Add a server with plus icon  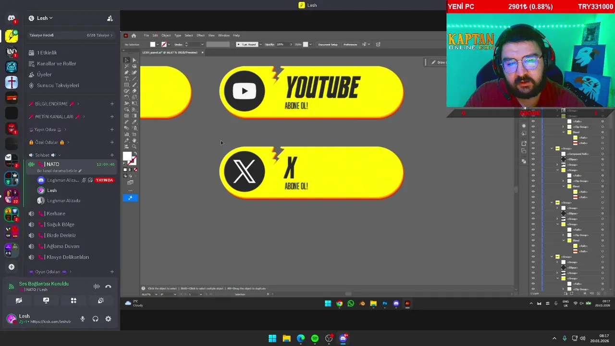coord(12,267)
